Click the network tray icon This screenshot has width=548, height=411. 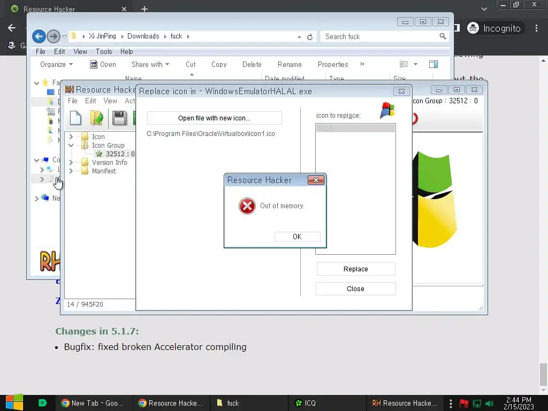(477, 404)
